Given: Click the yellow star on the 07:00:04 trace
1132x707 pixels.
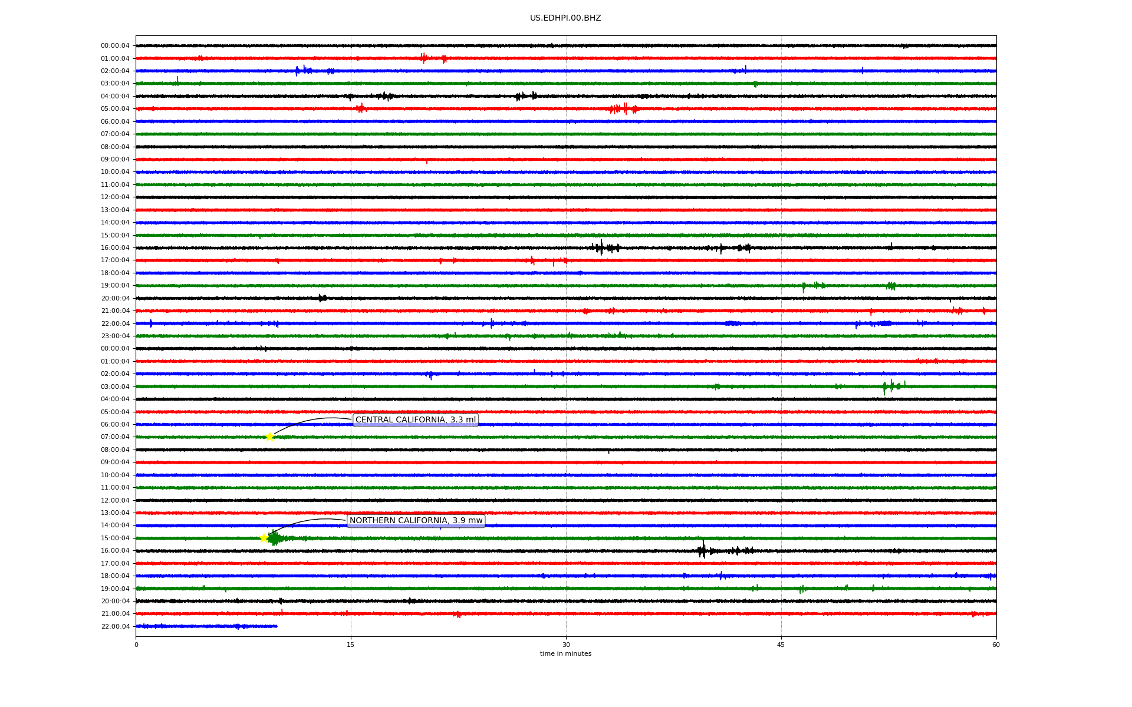Looking at the screenshot, I should (269, 437).
